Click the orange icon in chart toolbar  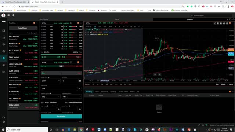tap(230, 23)
